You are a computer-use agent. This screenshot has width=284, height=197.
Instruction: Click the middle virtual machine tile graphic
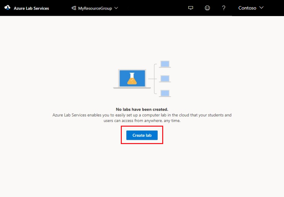point(165,78)
